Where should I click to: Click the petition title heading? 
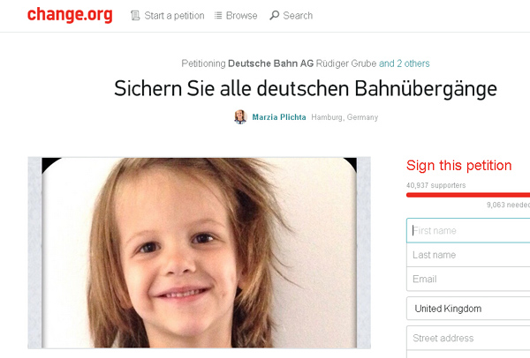[306, 89]
